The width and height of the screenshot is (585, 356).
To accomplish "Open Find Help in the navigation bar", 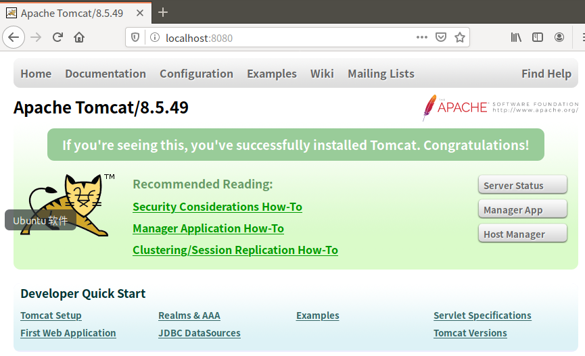I will tap(546, 74).
